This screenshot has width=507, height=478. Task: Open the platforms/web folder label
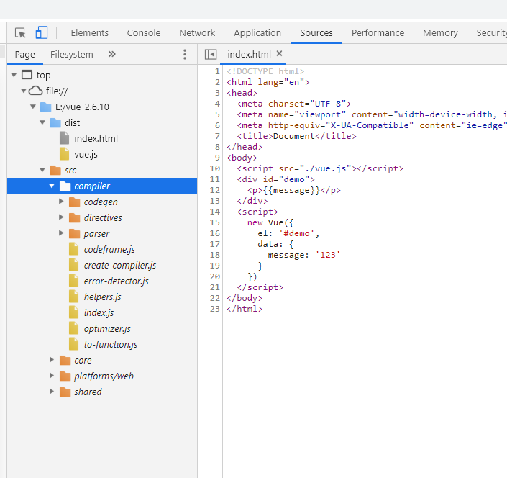pyautogui.click(x=104, y=376)
